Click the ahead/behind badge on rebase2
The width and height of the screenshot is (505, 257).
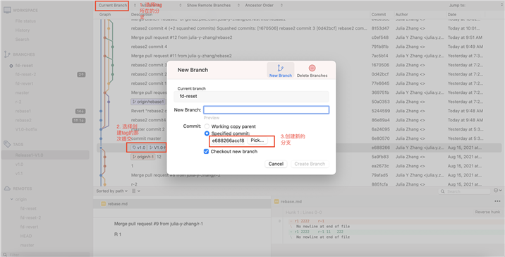[78, 120]
